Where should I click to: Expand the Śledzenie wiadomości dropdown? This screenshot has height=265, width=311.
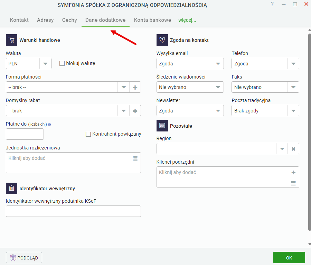(218, 87)
